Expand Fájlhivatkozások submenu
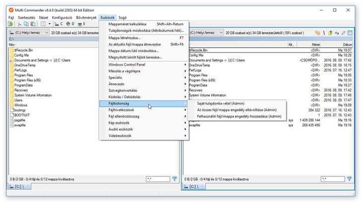Viewport: 362px width, 203px height. (x=144, y=110)
